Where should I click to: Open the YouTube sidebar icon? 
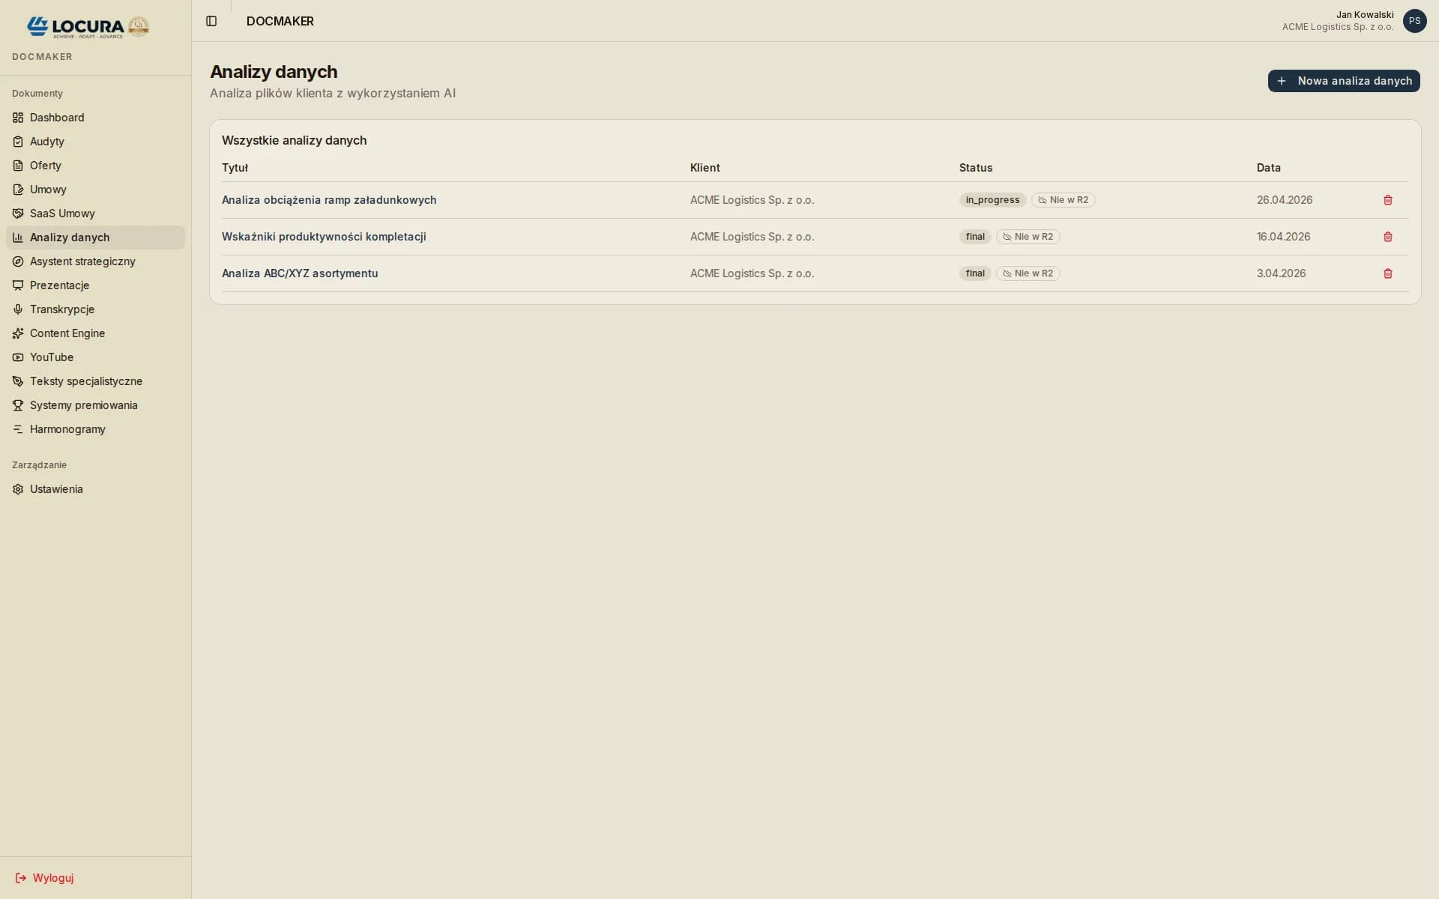(x=18, y=357)
